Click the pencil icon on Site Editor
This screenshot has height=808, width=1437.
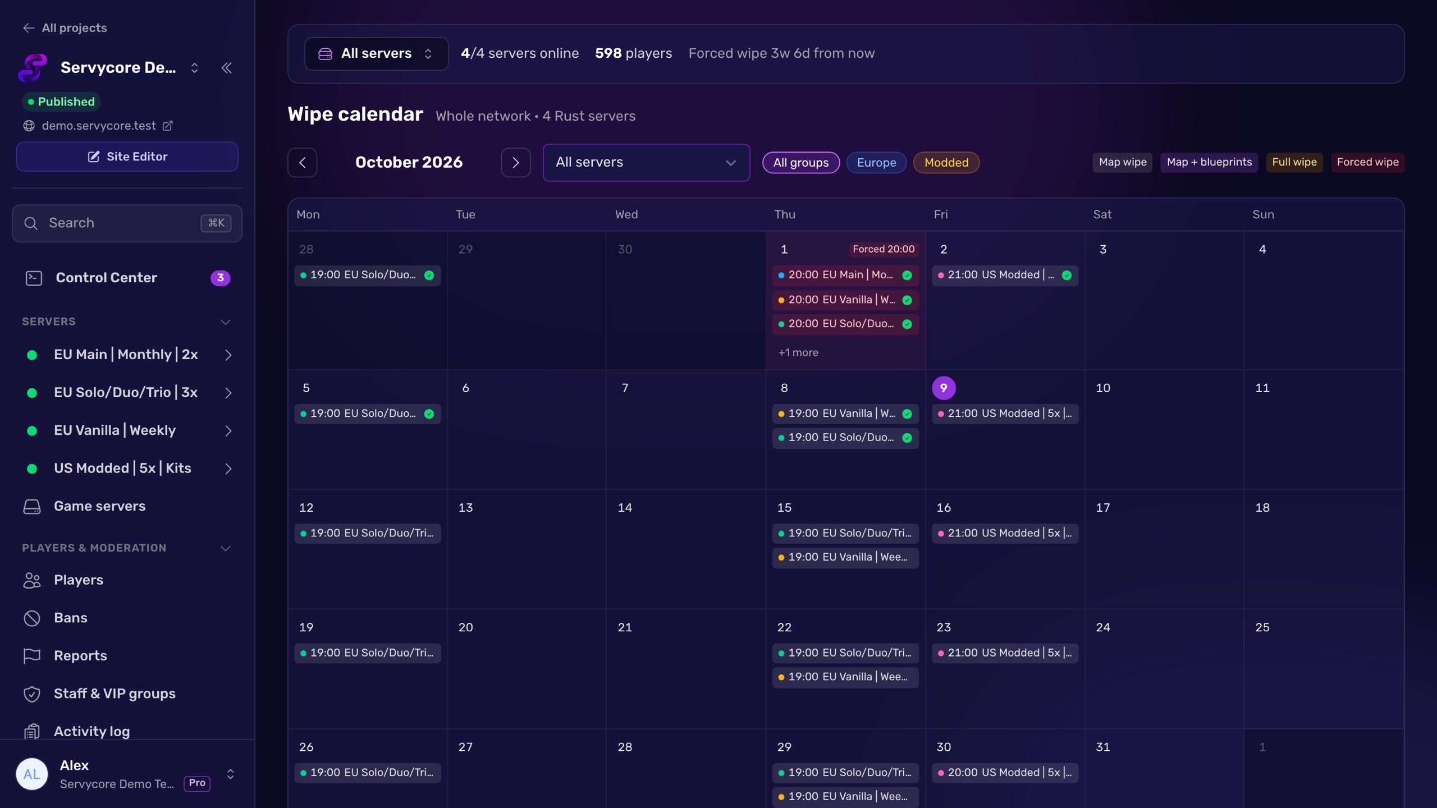94,157
